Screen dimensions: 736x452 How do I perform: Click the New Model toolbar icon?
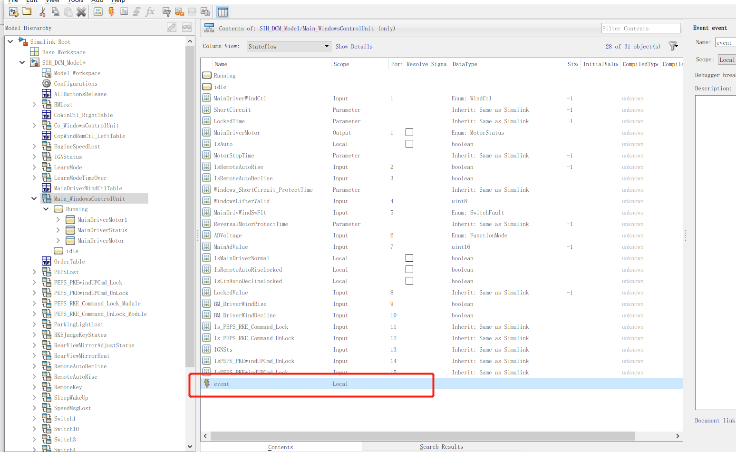coord(14,11)
